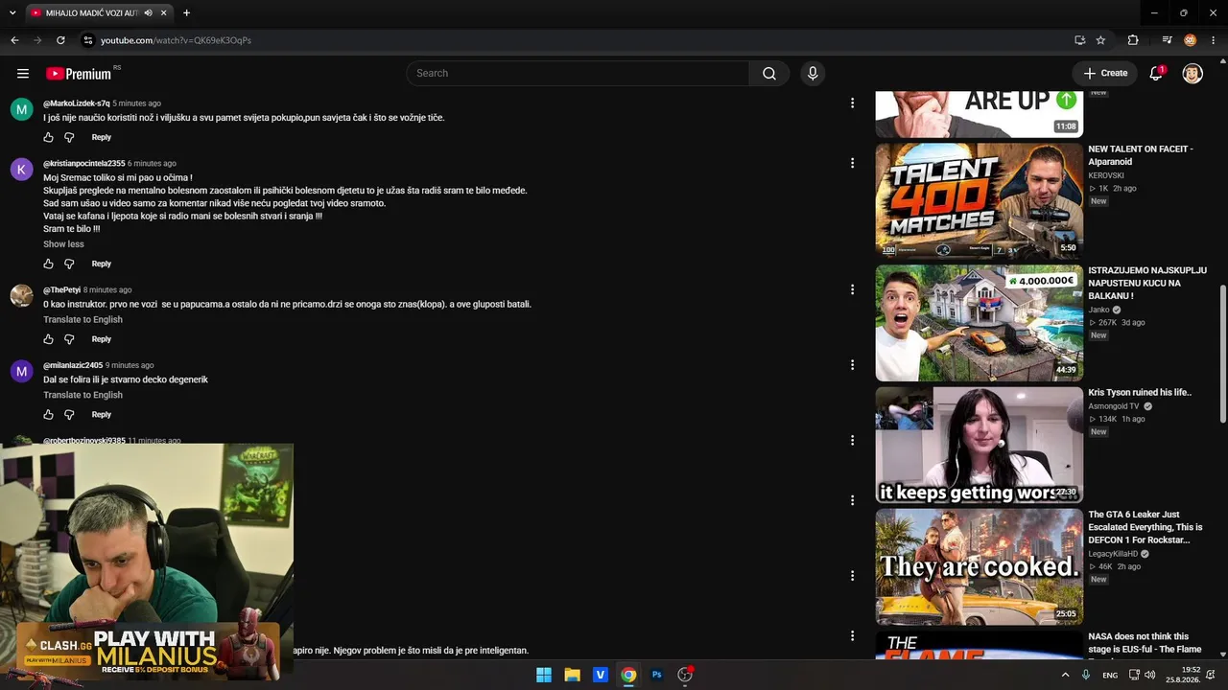The height and width of the screenshot is (690, 1228).
Task: Open action menu for @milanlazic2405 comment
Action: [852, 365]
